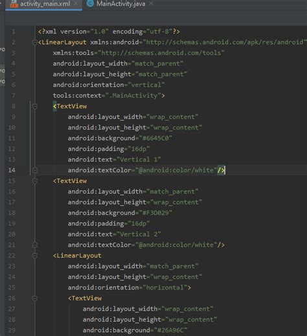Click the <TextView tag on line 15
This screenshot has width=307, height=336.
click(x=70, y=181)
